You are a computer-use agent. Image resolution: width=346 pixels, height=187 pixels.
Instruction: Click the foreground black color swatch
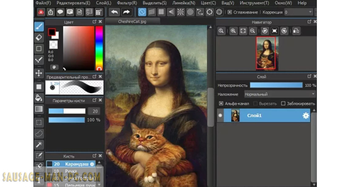(x=52, y=32)
